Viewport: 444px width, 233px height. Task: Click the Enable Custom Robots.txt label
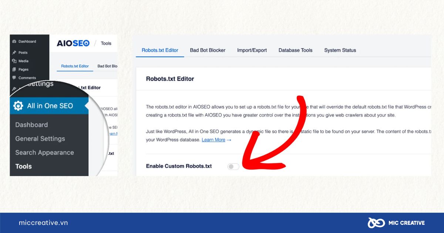pos(179,166)
